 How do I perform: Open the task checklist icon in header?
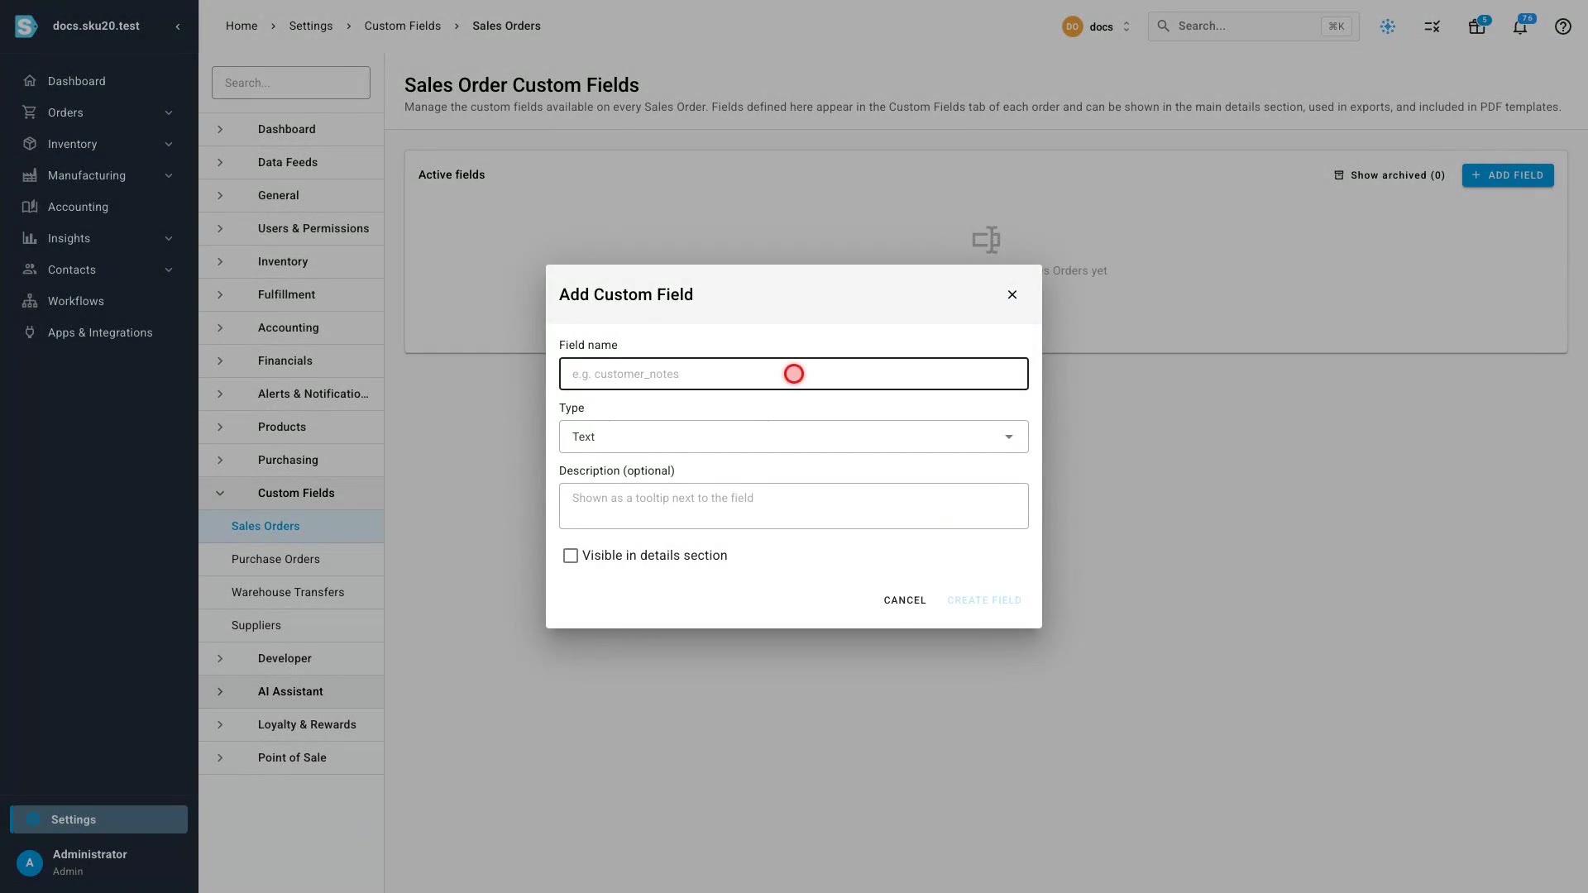coord(1432,26)
